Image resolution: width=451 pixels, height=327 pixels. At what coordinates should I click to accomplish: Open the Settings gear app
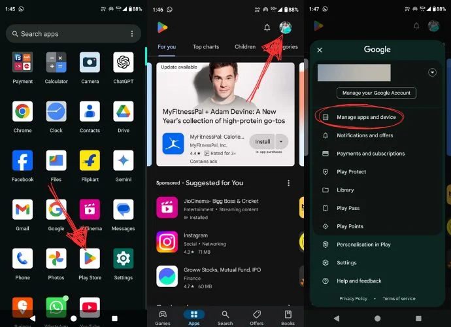123,259
